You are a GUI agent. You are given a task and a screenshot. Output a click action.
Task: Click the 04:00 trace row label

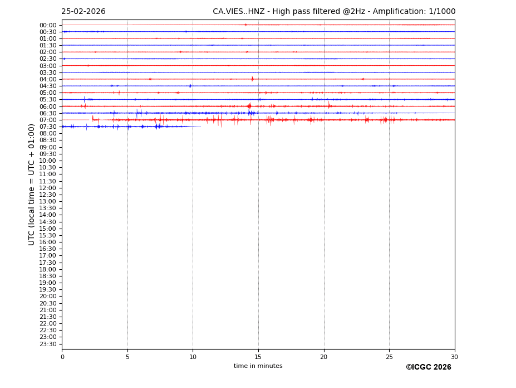(x=48, y=79)
